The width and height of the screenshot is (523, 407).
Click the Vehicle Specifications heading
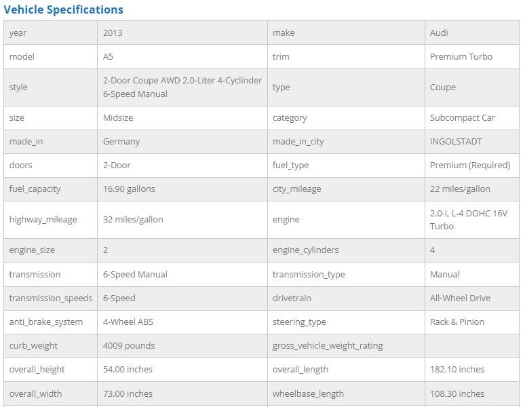[x=64, y=9]
